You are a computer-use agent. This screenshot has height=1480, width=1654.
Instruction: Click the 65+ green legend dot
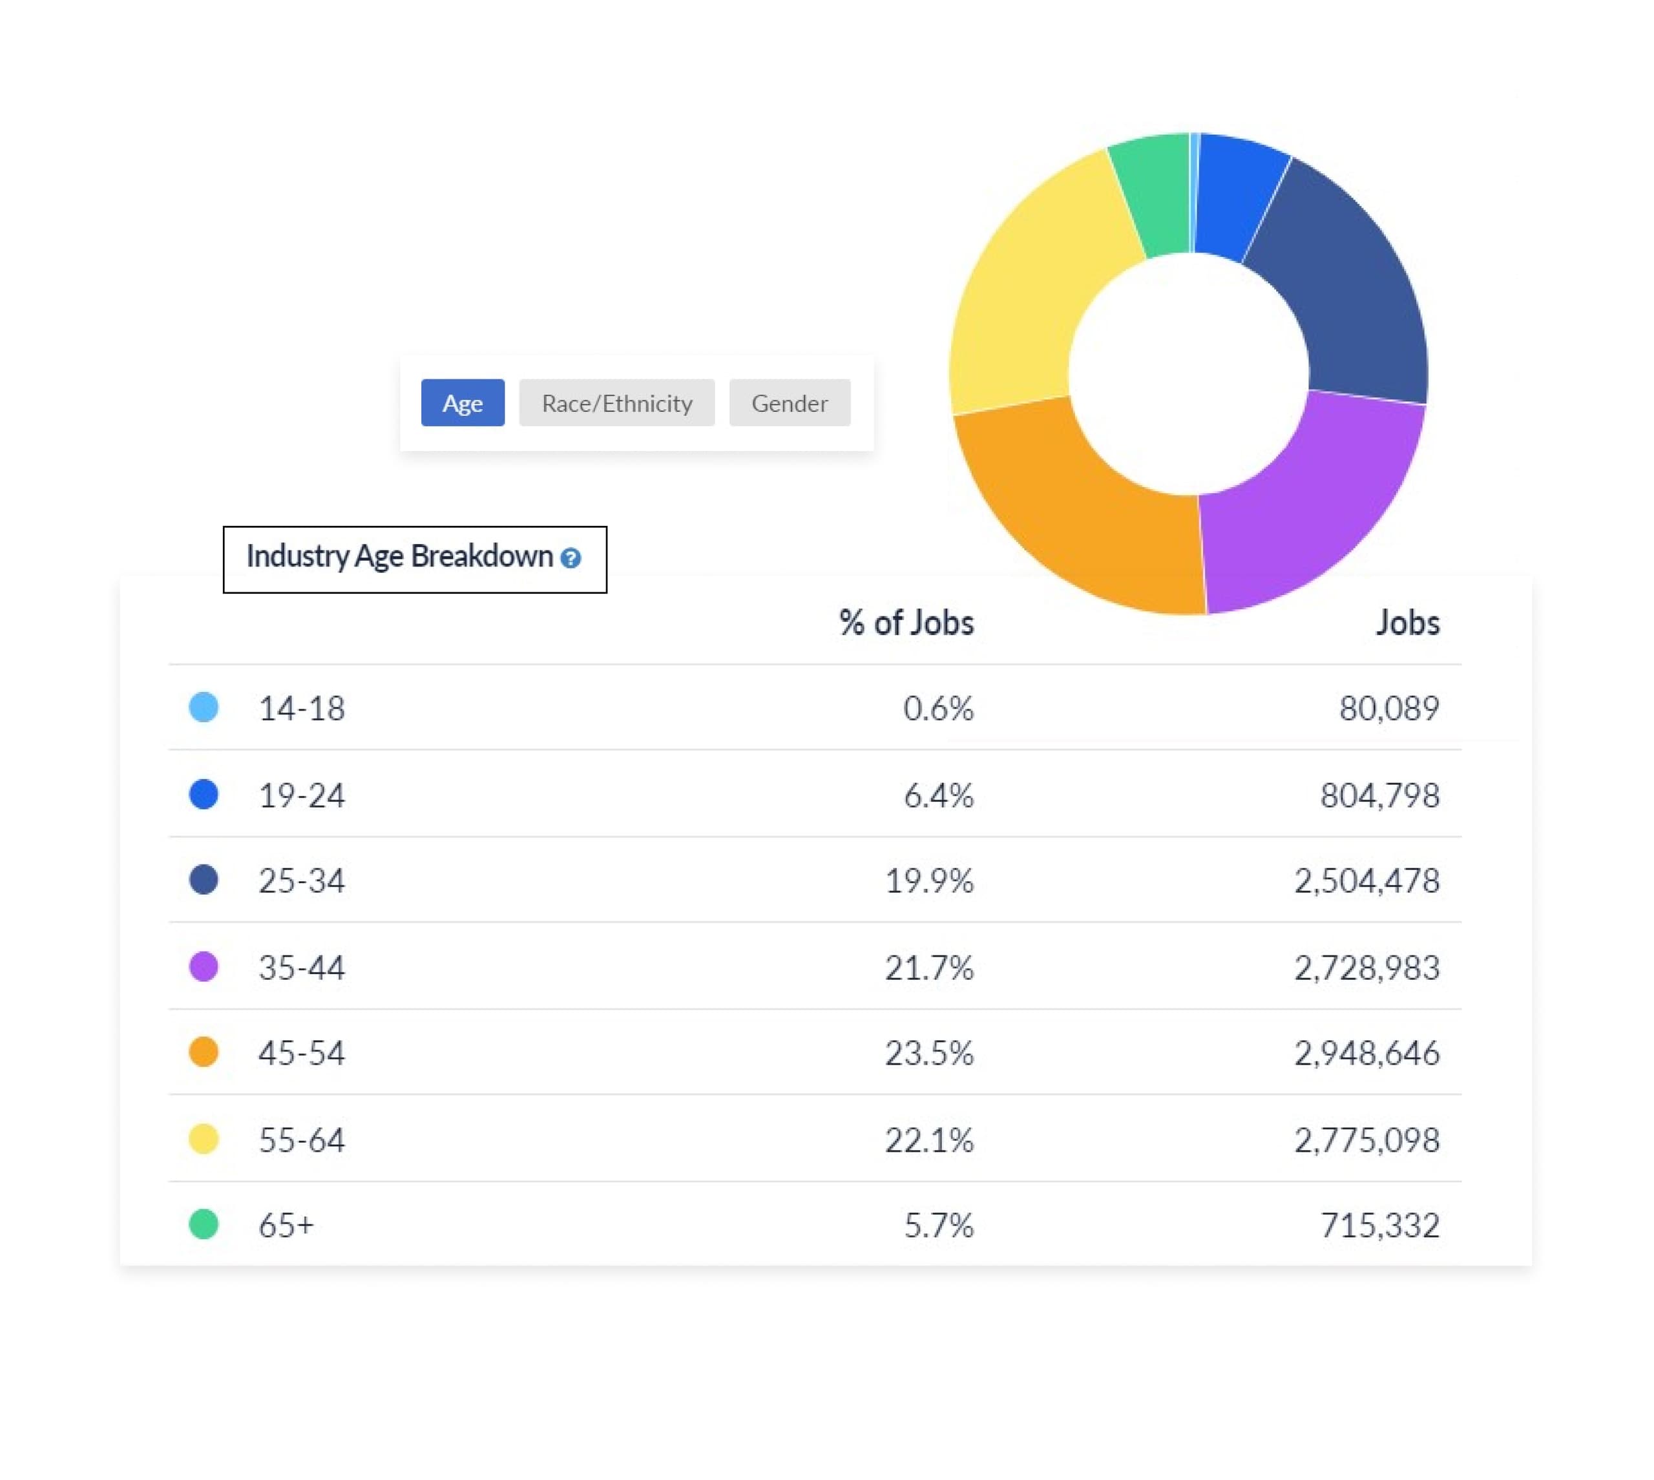pyautogui.click(x=204, y=1224)
